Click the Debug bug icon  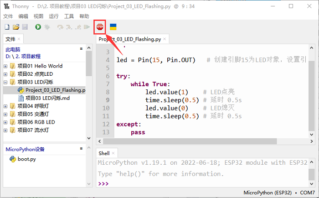47,27
